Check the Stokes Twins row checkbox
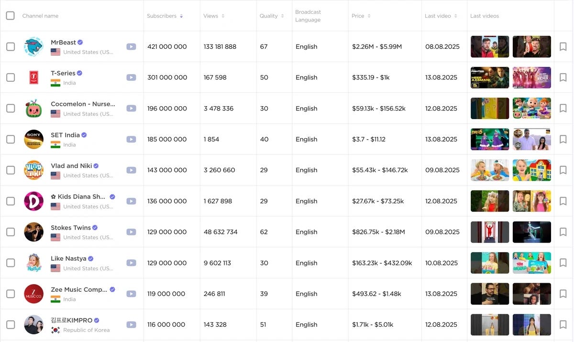The height and width of the screenshot is (342, 574). tap(10, 232)
